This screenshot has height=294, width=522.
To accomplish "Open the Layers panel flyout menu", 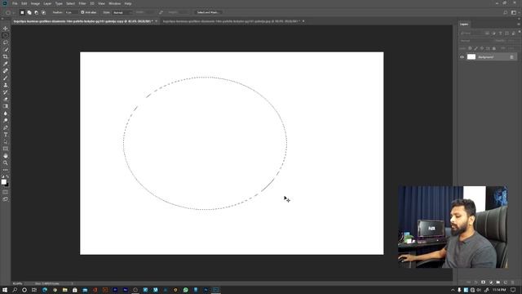I will coord(519,24).
